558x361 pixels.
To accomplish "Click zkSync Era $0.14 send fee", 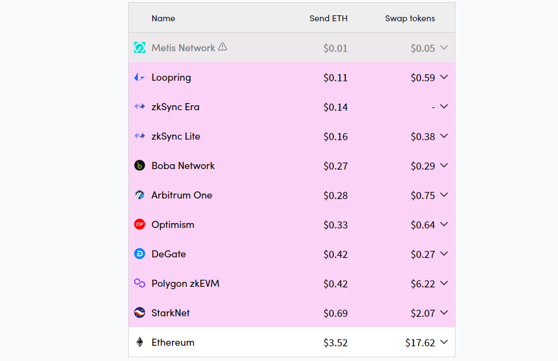I will 335,107.
